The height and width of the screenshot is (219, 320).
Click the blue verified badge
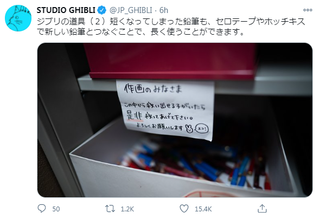[x=101, y=10]
